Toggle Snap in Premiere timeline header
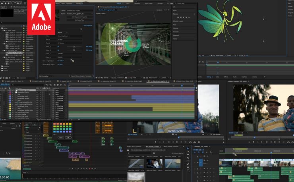The height and width of the screenshot is (182, 294). pos(199,152)
